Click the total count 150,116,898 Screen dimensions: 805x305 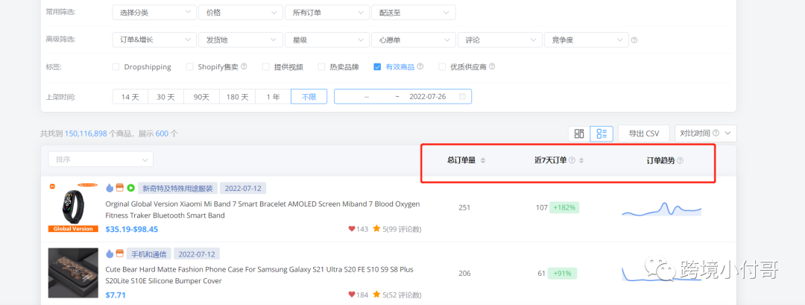86,133
